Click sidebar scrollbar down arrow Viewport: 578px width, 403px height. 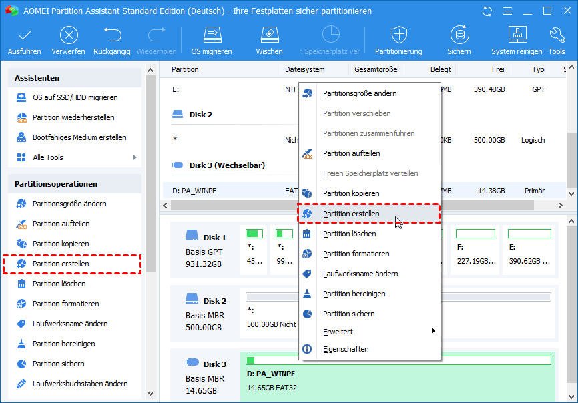tap(150, 394)
